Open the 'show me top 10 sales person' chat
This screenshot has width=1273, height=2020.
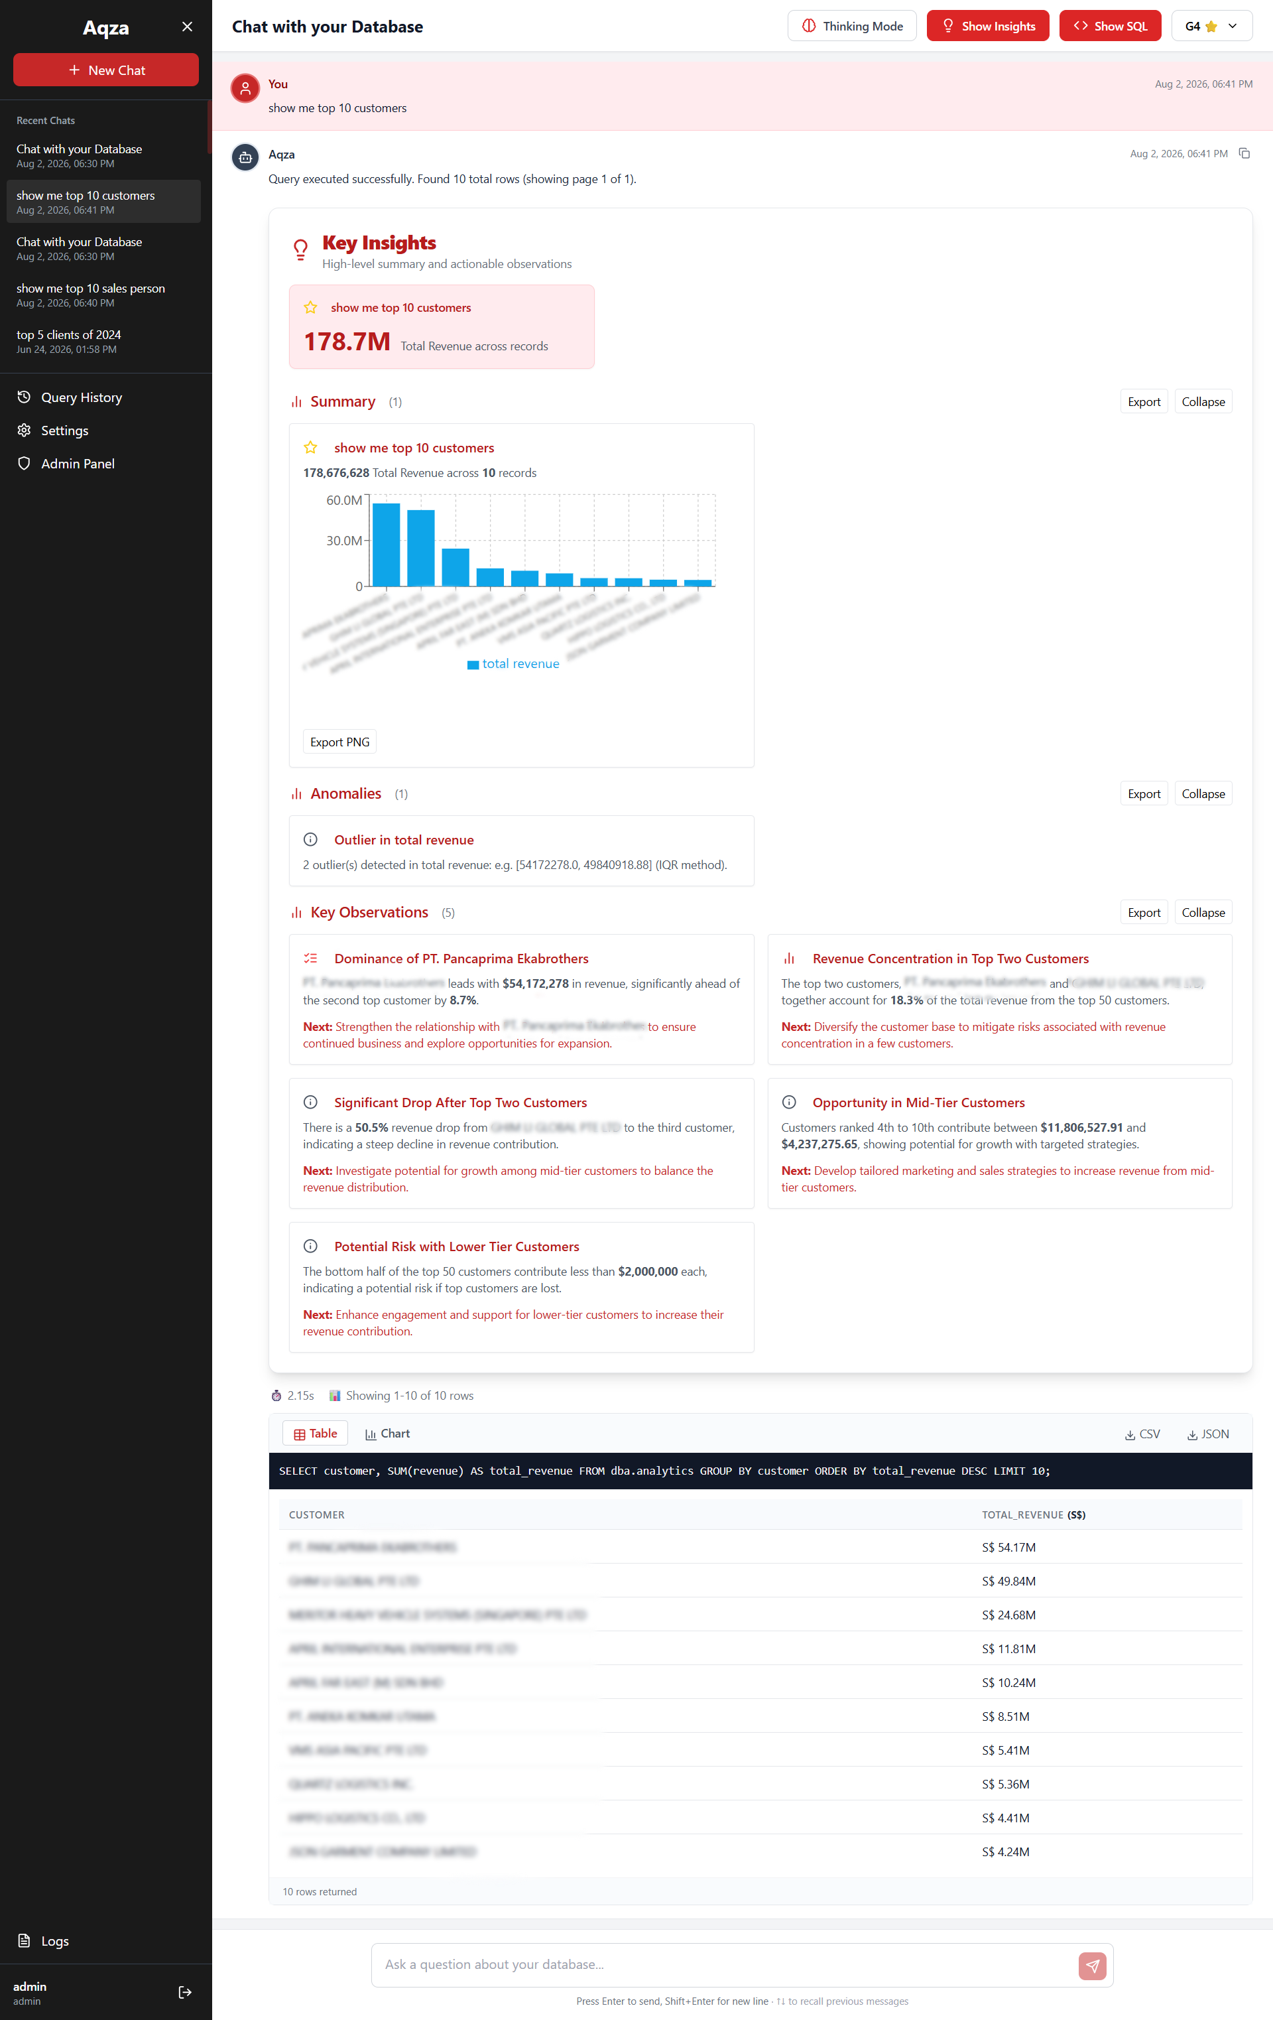[x=104, y=295]
